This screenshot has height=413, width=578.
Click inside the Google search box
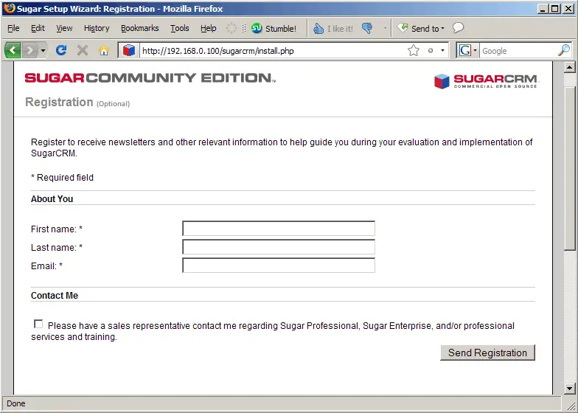pos(518,50)
